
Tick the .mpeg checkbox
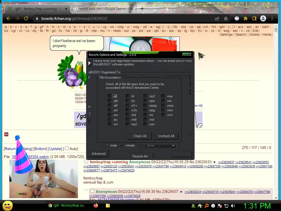click(x=145, y=105)
